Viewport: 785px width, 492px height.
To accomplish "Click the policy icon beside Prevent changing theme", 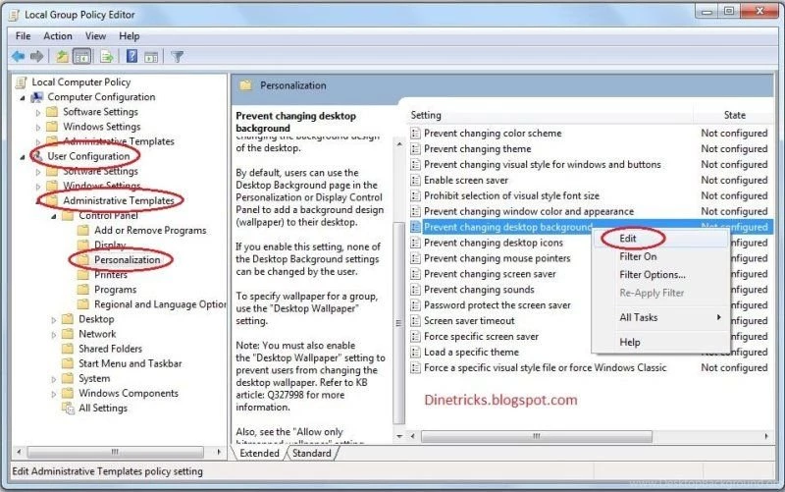I will coord(415,149).
